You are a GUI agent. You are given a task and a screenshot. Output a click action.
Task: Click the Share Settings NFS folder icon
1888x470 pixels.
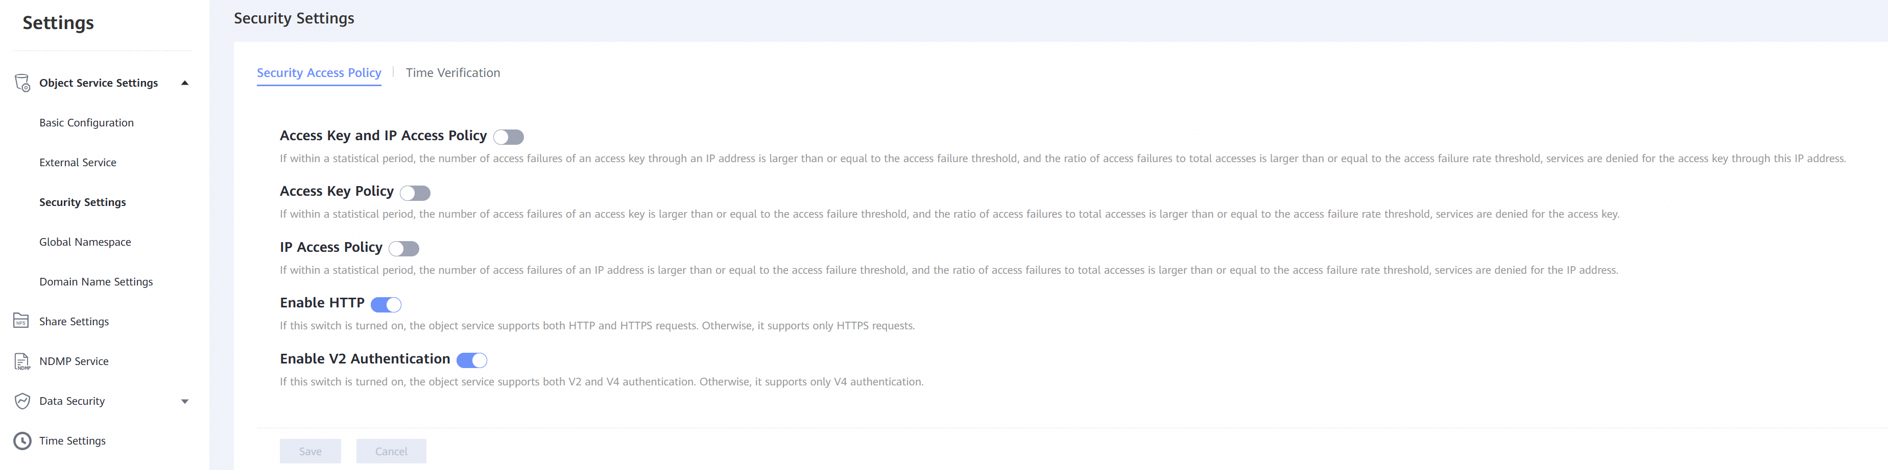coord(21,321)
